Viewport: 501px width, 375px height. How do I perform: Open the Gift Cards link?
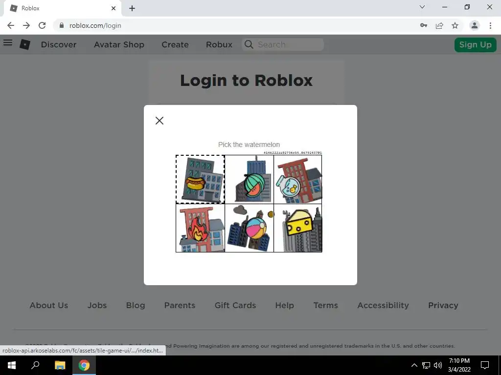point(235,305)
